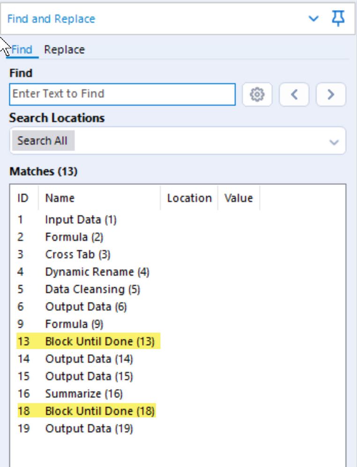Select the Input Data (1) match

pyautogui.click(x=81, y=219)
